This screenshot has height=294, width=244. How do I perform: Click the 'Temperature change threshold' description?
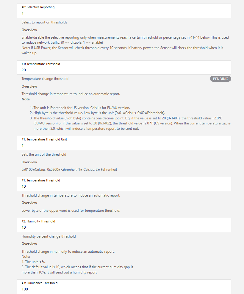click(x=45, y=79)
